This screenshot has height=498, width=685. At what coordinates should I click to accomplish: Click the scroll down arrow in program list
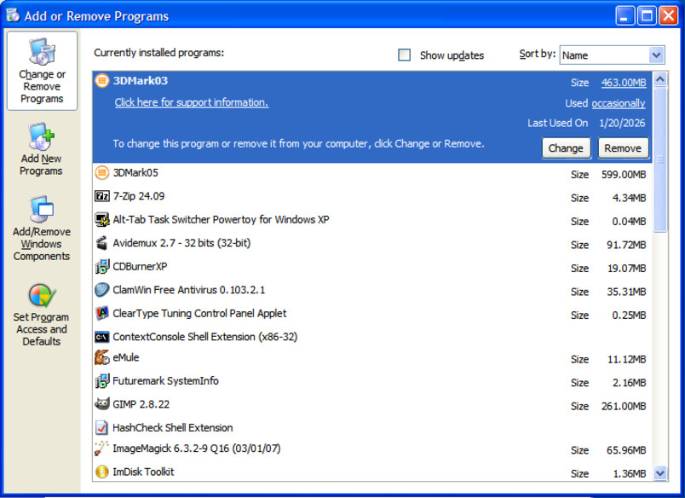pyautogui.click(x=659, y=472)
